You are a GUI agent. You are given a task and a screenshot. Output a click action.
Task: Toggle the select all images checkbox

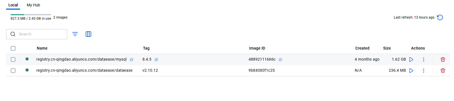pos(13,48)
